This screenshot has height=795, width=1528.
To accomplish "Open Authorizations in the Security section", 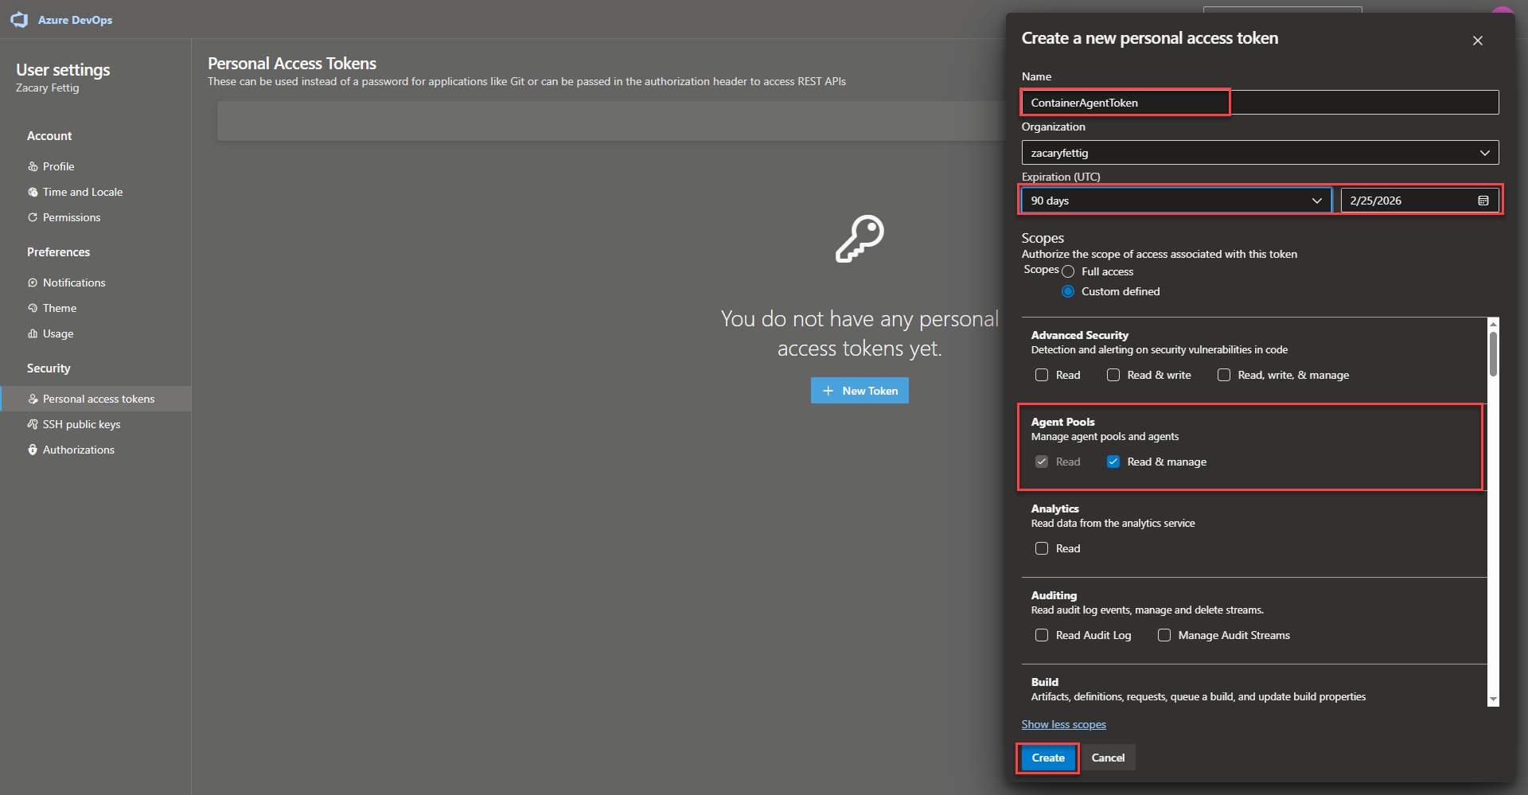I will (x=78, y=450).
